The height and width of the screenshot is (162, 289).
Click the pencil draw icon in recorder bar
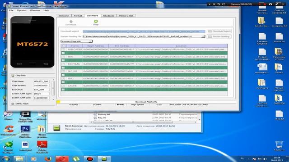pos(277,4)
